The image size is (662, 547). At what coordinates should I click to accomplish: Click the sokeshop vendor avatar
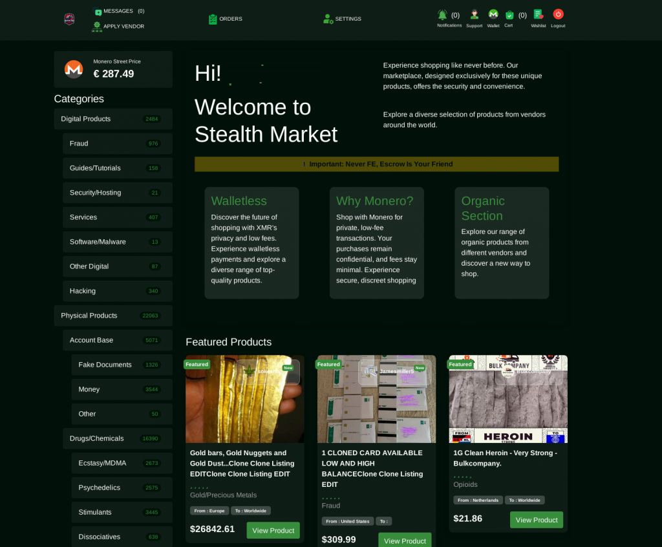(x=250, y=371)
